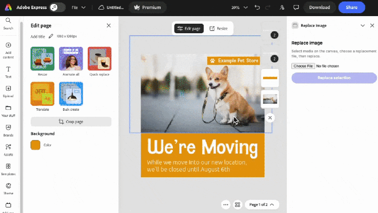Select the Resize tab above canvas

(x=219, y=29)
